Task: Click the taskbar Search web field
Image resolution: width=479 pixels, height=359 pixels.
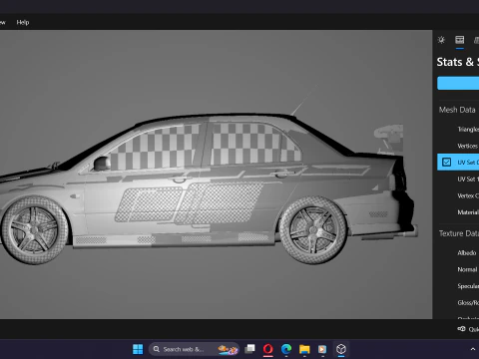Action: [x=194, y=349]
